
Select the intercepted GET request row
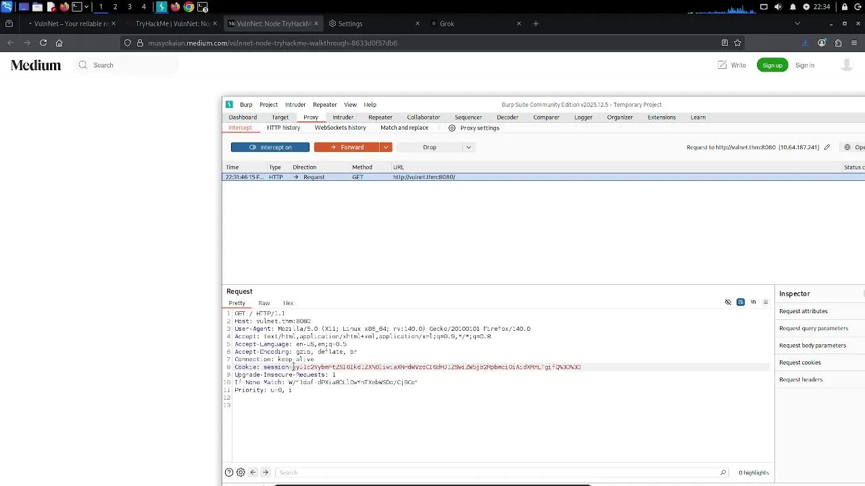point(543,177)
